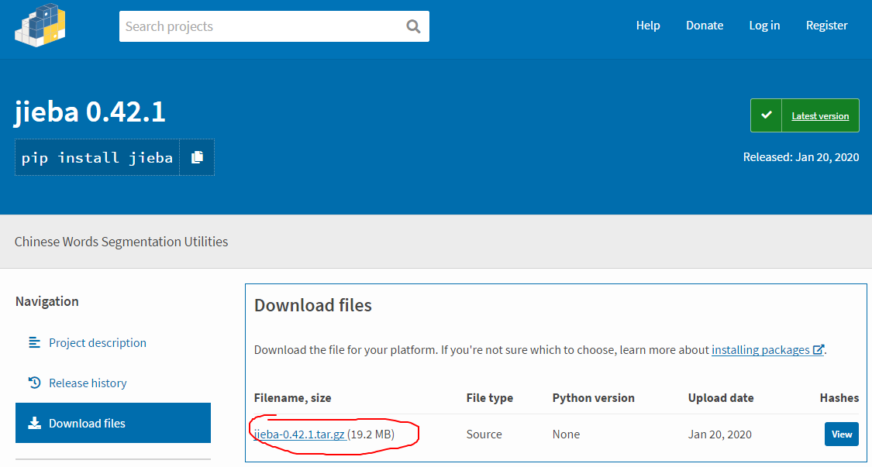Screen dimensions: 872x467
Task: Click the Latest version link
Action: pos(820,115)
